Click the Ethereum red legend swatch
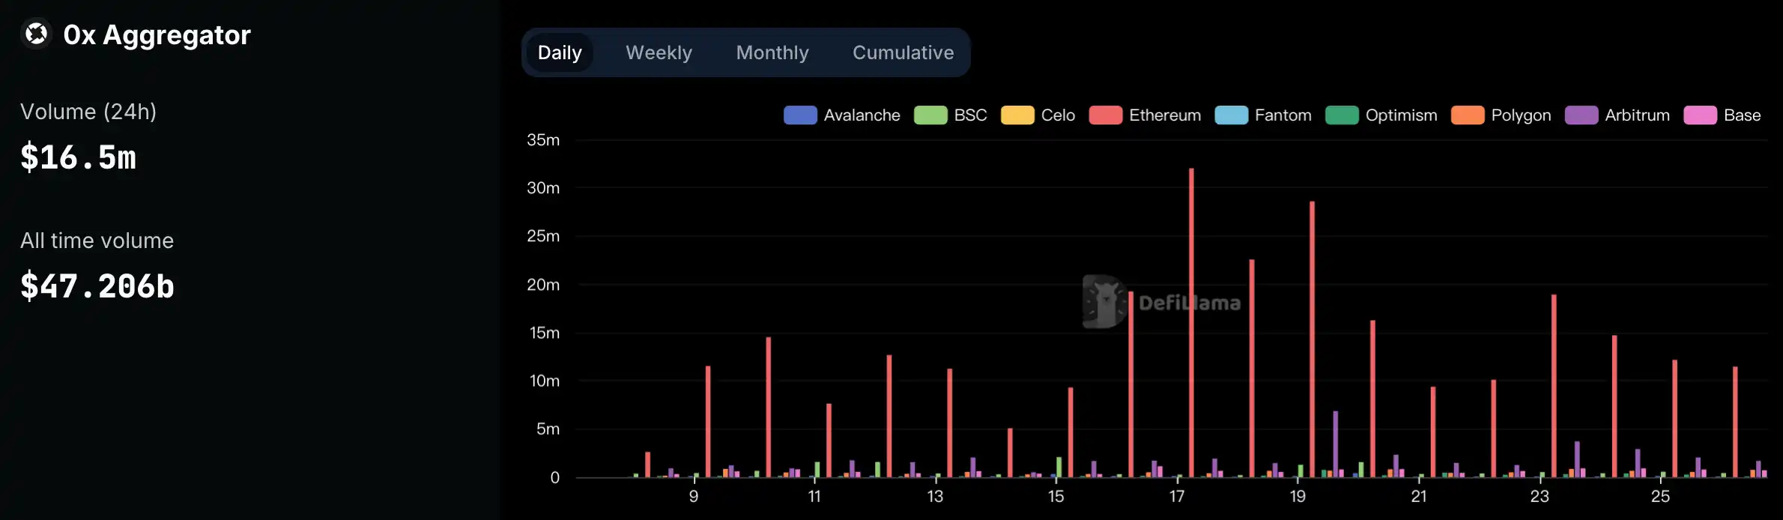Screen dimensions: 1783x520 click(1105, 115)
